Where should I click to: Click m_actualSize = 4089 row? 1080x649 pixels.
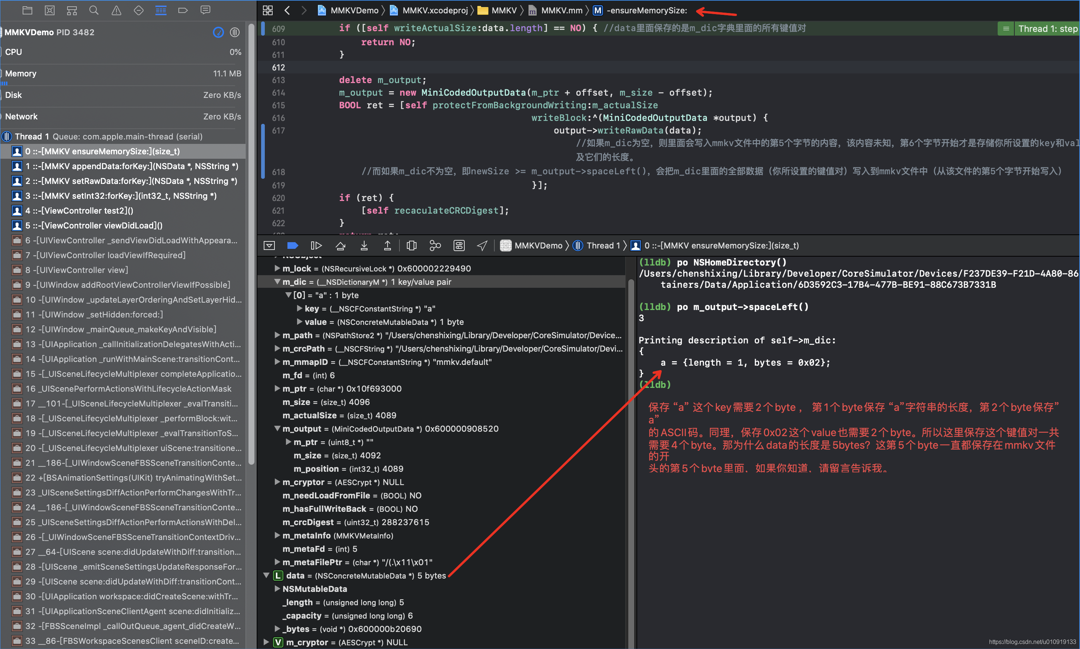coord(442,415)
